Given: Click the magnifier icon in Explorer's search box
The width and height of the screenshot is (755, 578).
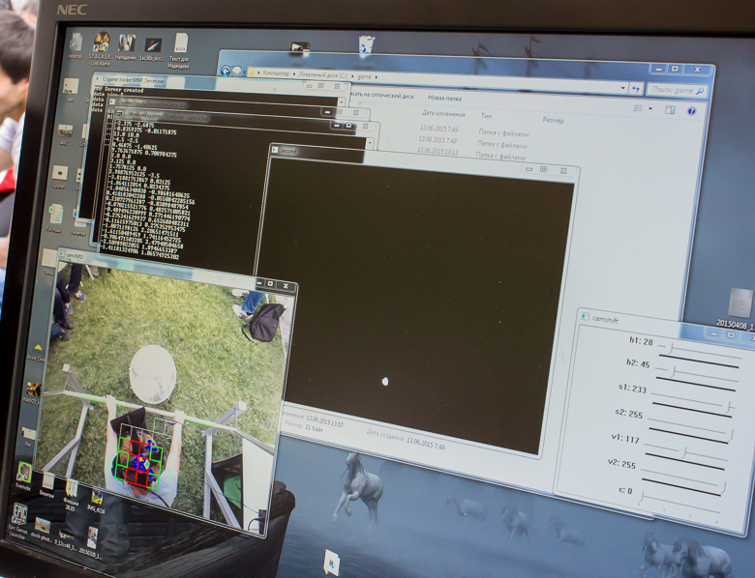Looking at the screenshot, I should tap(699, 91).
